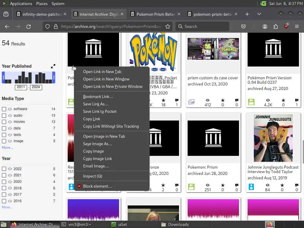The image size is (304, 228).
Task: Click the show desktop icon in bottom panel
Action: [4, 224]
